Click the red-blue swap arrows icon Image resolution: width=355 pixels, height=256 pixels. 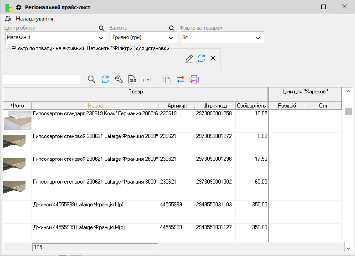pyautogui.click(x=180, y=79)
